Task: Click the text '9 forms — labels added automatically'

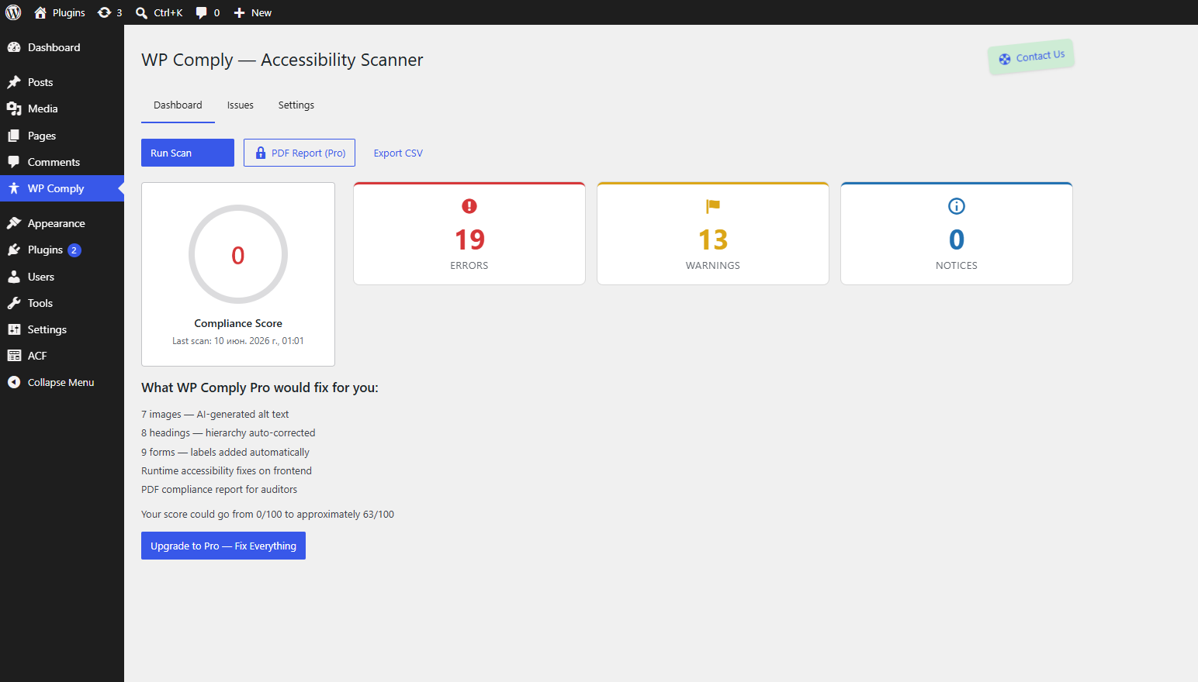Action: pyautogui.click(x=225, y=452)
